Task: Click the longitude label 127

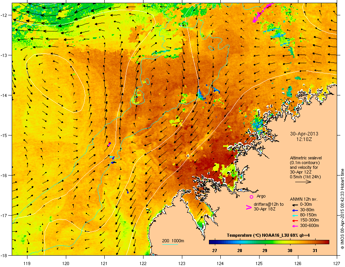Action: [x=337, y=263]
